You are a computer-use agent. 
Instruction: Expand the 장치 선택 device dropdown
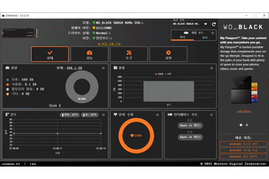pos(190,24)
